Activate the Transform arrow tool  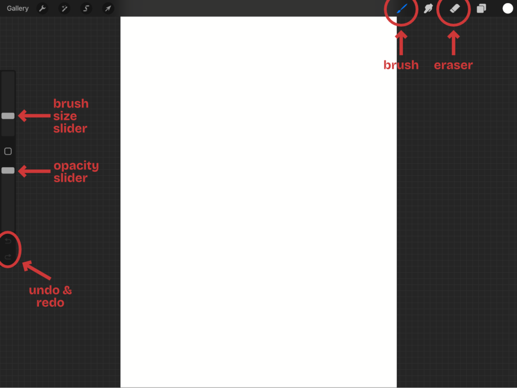(x=108, y=8)
